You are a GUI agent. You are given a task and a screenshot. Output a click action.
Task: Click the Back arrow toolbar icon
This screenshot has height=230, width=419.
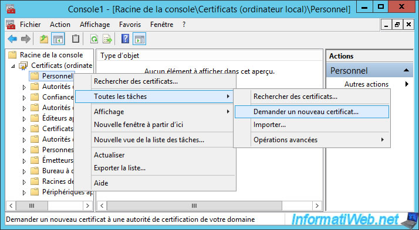click(12, 39)
